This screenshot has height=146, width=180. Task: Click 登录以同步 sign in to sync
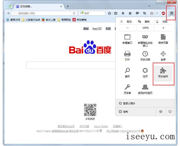tap(145, 103)
